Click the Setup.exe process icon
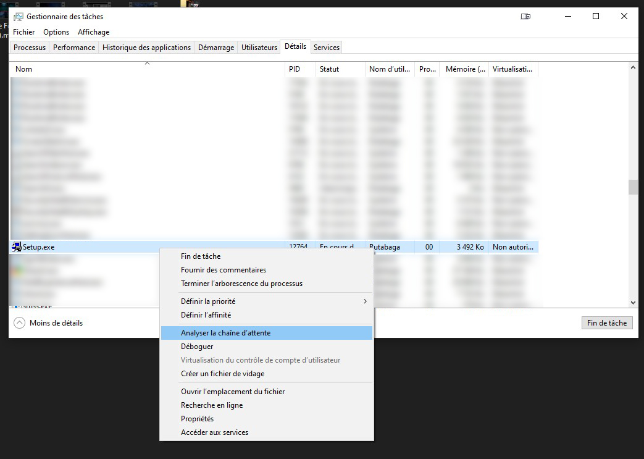 click(17, 247)
